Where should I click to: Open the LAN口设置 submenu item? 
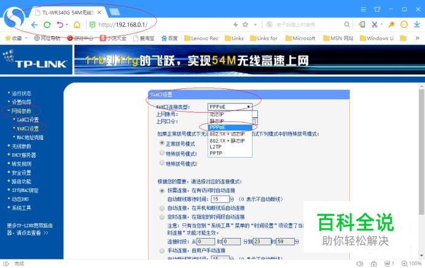[28, 120]
